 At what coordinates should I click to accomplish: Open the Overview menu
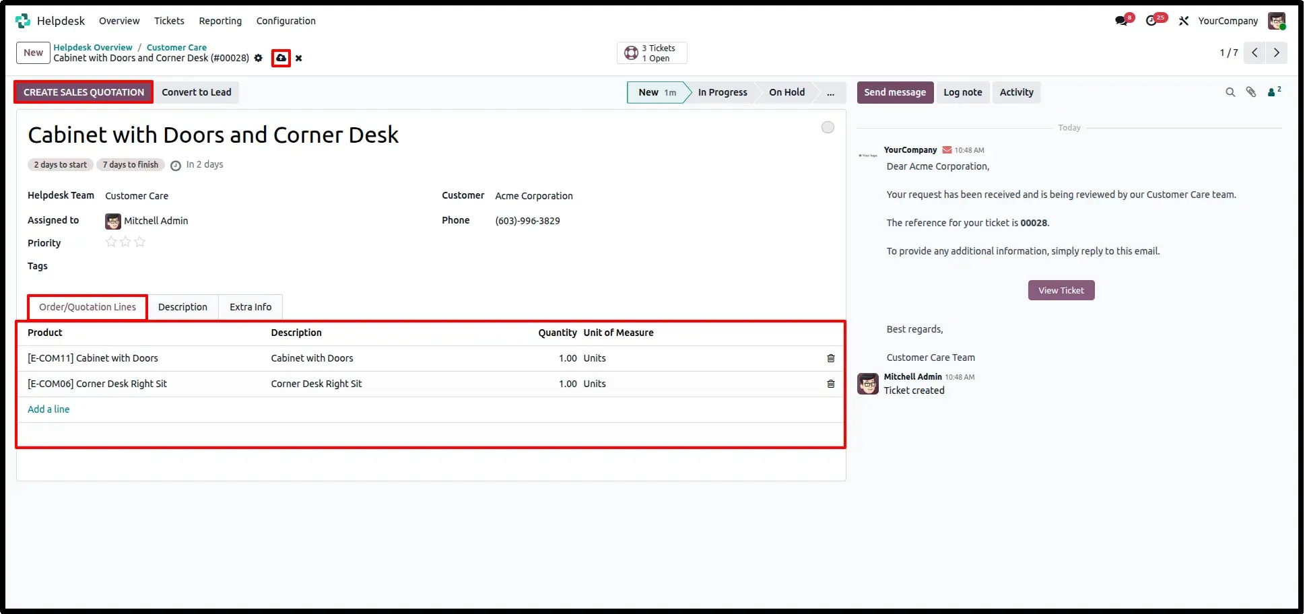tap(119, 21)
